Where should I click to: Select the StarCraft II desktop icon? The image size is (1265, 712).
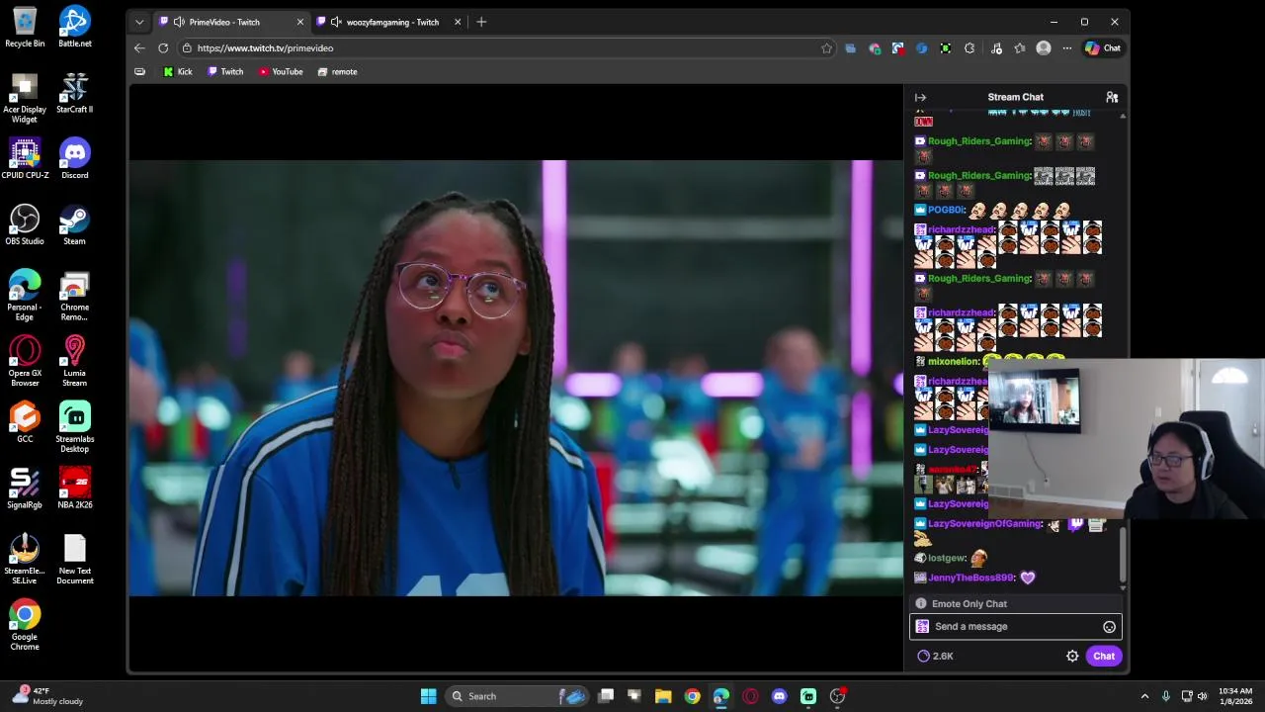click(x=74, y=93)
